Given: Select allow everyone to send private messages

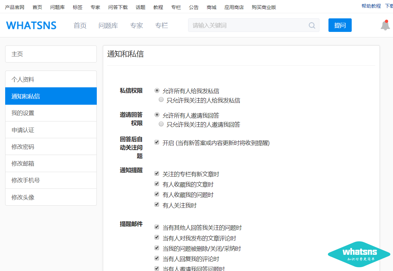Looking at the screenshot, I should click(157, 91).
